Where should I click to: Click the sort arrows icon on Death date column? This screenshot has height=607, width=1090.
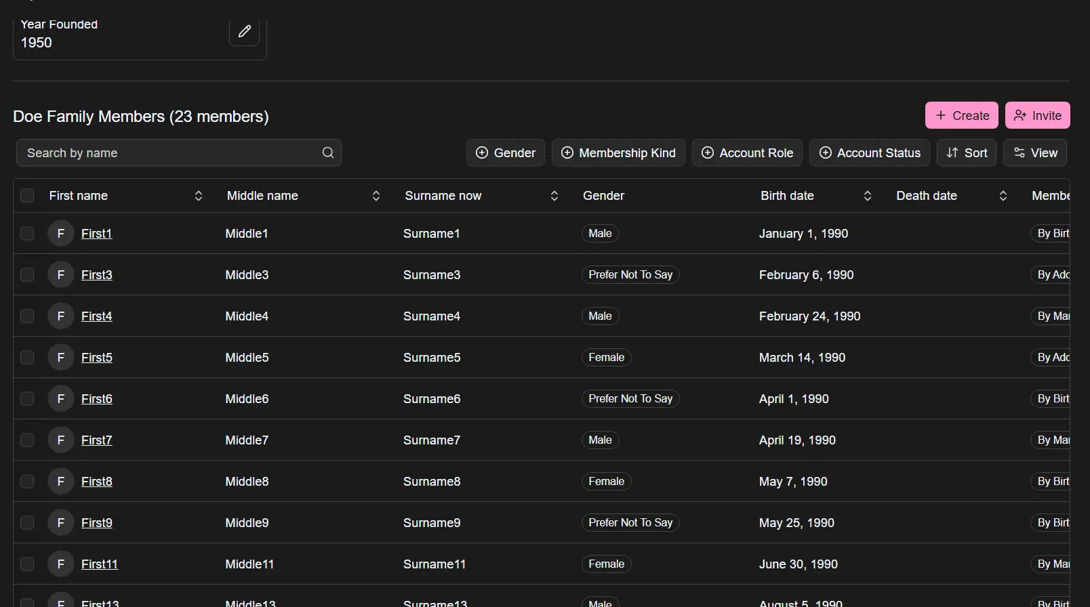[1003, 196]
